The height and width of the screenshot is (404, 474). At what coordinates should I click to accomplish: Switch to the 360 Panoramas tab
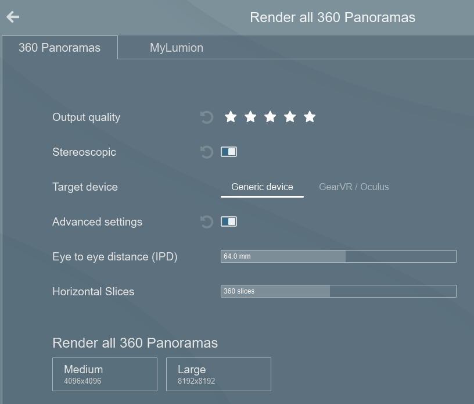coord(59,48)
